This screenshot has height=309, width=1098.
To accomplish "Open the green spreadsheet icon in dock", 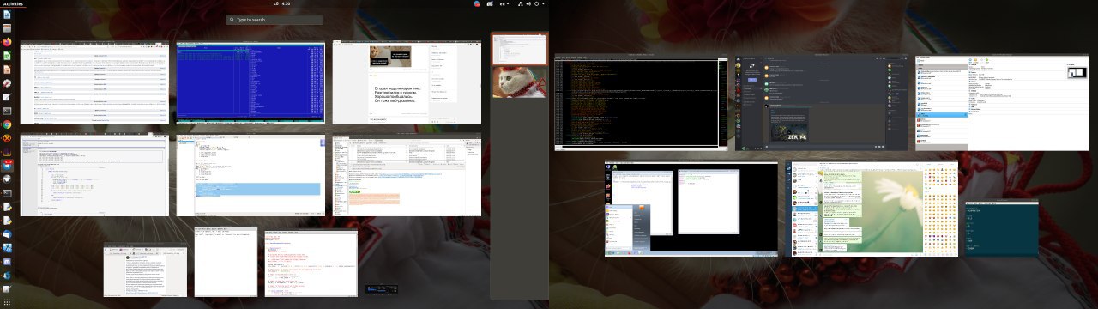I will coord(7,55).
